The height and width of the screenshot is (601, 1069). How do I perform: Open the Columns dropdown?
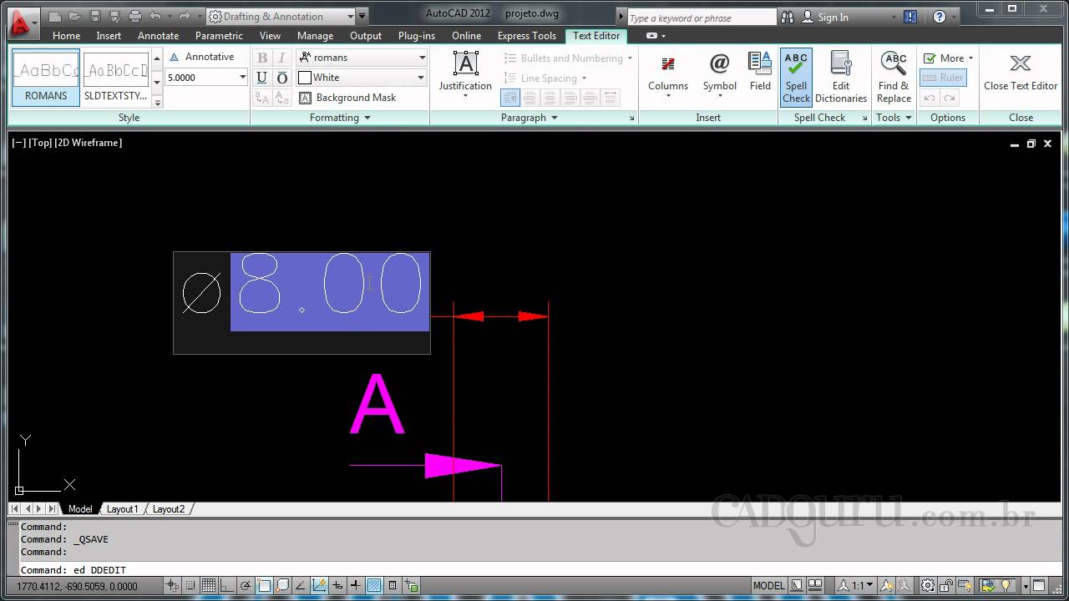(x=668, y=74)
